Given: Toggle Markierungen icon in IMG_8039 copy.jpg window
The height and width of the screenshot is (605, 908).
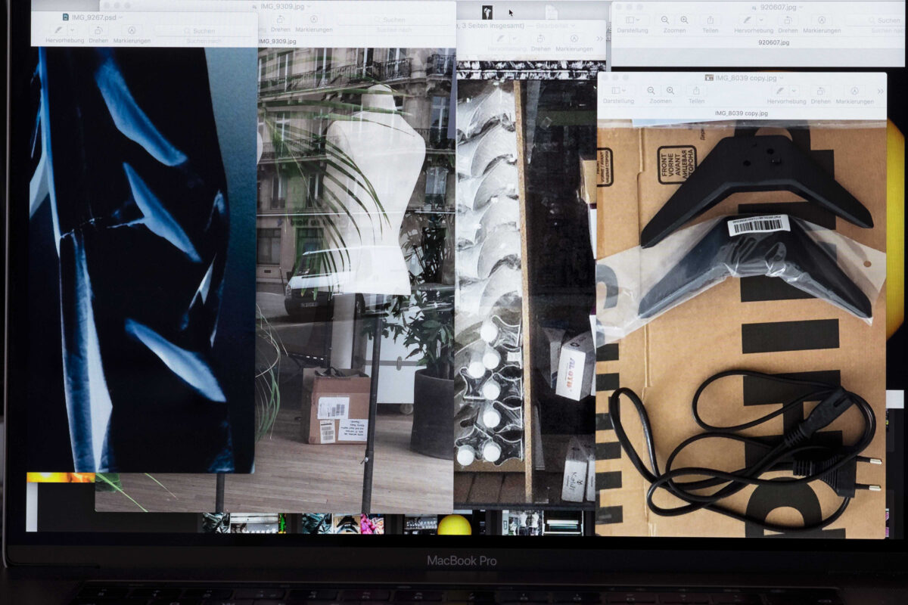Looking at the screenshot, I should coord(854,91).
